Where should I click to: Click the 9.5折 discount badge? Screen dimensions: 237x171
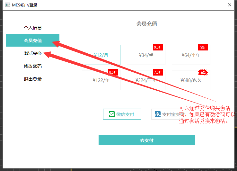pos(158,47)
